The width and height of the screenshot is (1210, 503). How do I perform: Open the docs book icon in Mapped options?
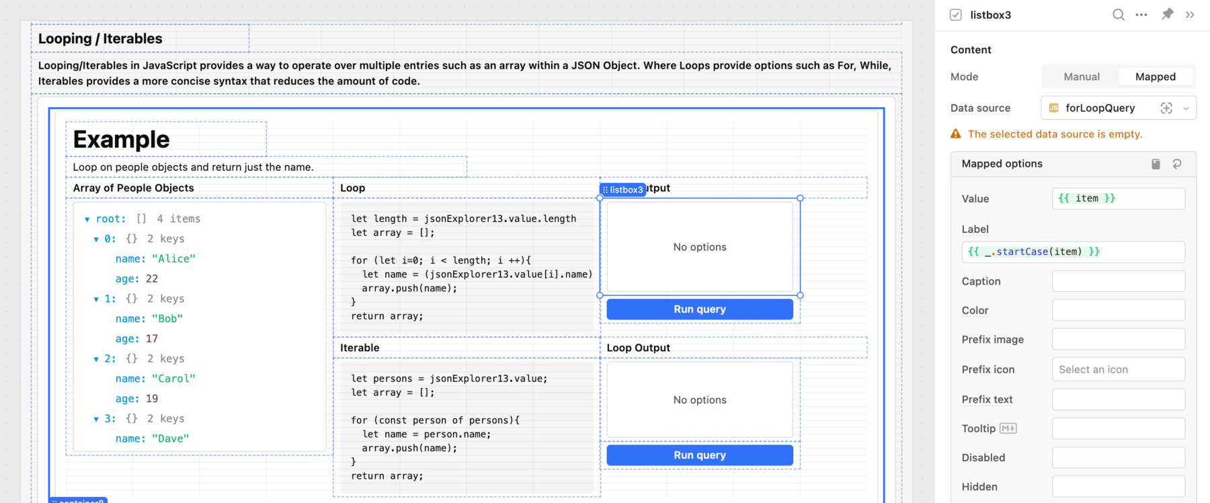click(1156, 164)
